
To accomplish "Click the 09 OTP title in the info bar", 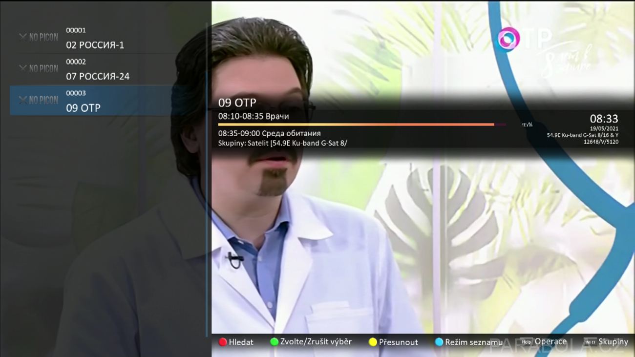I will pyautogui.click(x=237, y=103).
